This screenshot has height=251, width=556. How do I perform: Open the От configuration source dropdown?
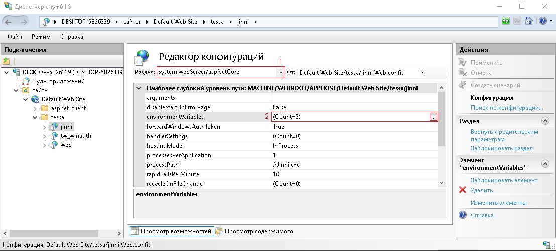423,72
